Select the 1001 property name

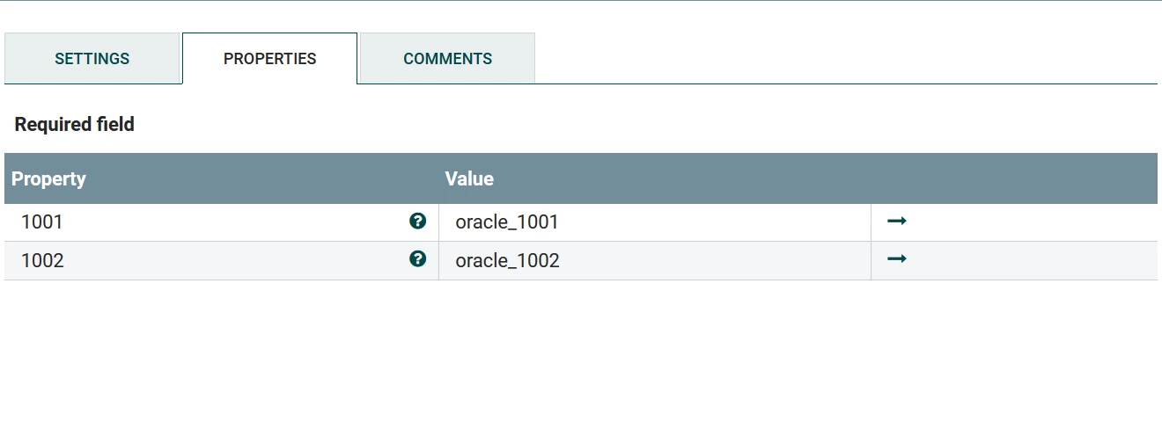click(42, 222)
